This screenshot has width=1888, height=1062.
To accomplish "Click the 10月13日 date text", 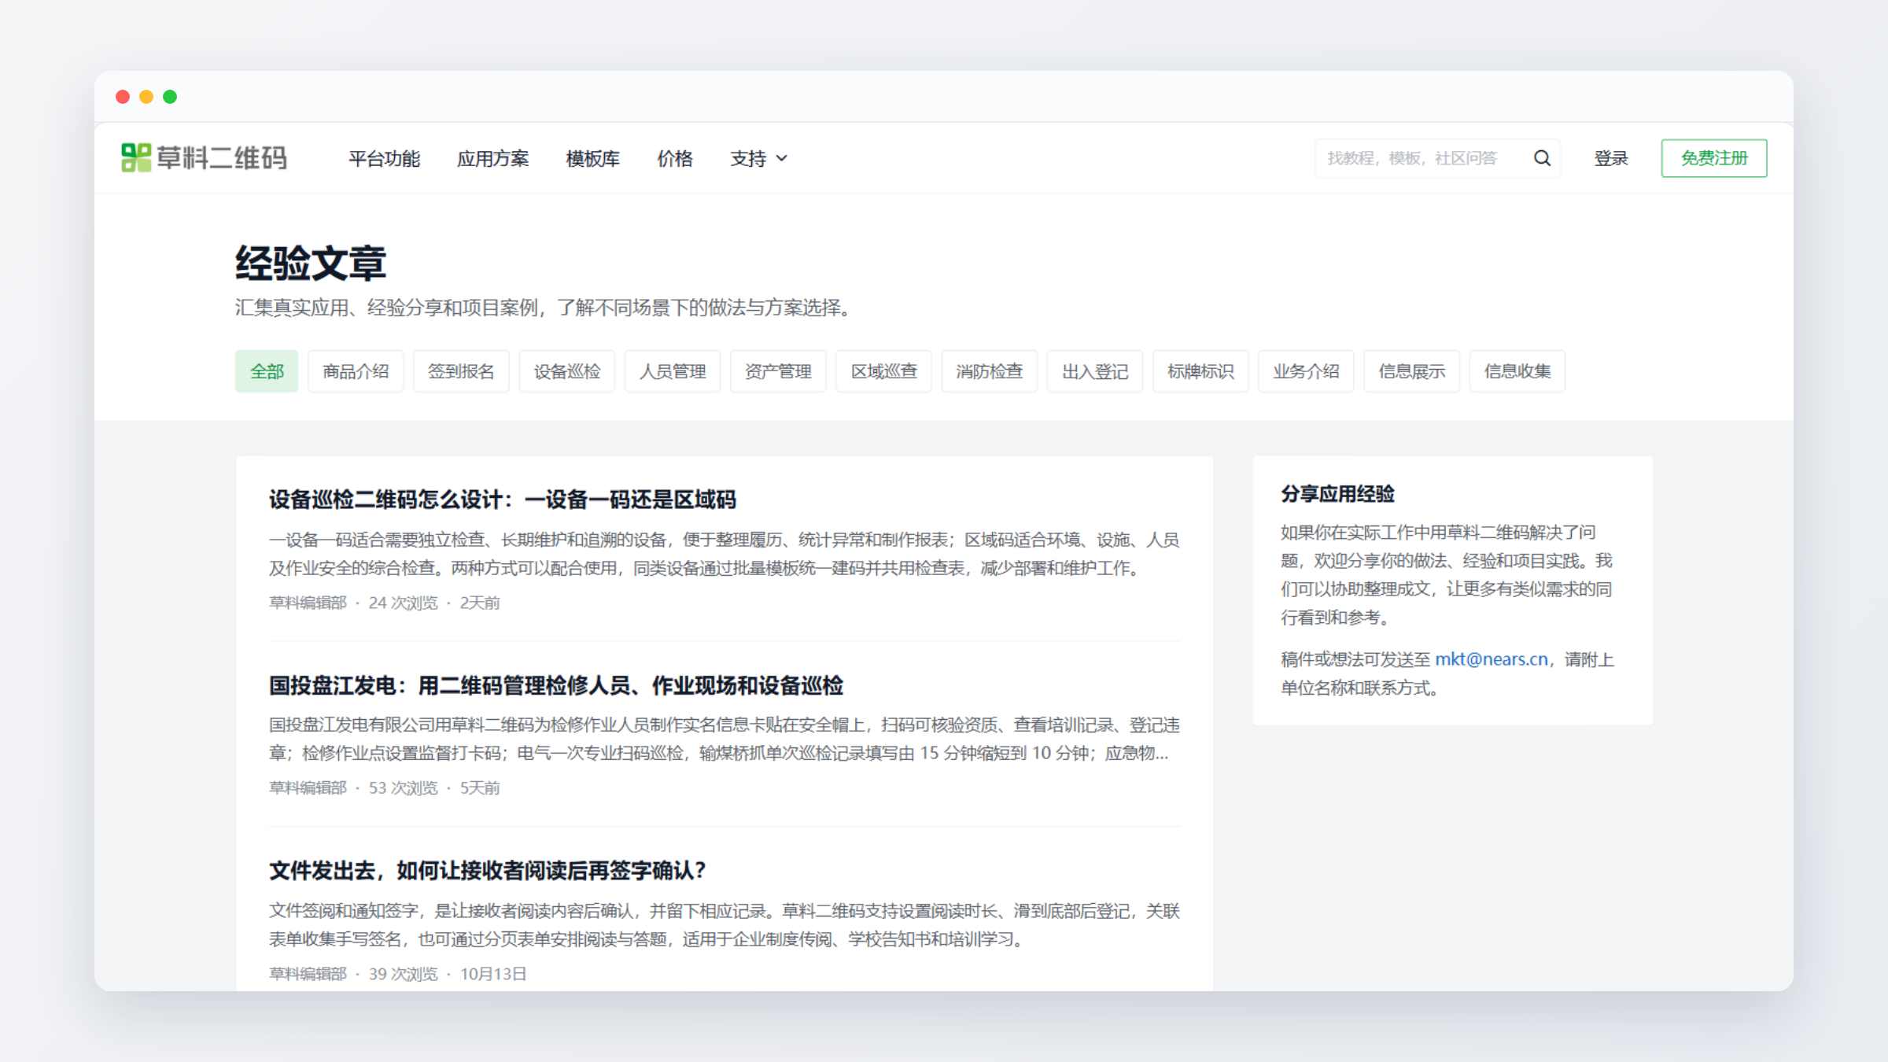I will [x=493, y=974].
